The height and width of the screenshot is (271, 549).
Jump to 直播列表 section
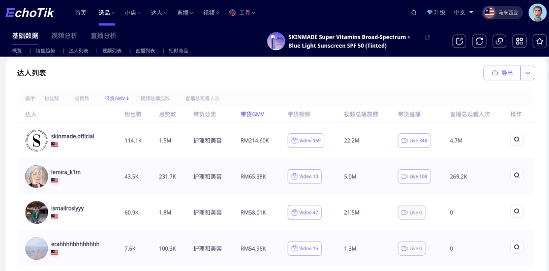click(x=145, y=51)
